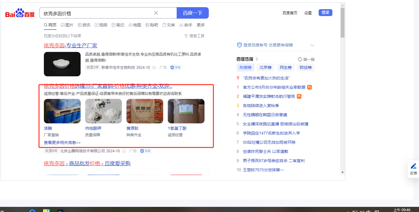Switch to the 地图 tab
This screenshot has width=419, height=212.
tap(135, 25)
